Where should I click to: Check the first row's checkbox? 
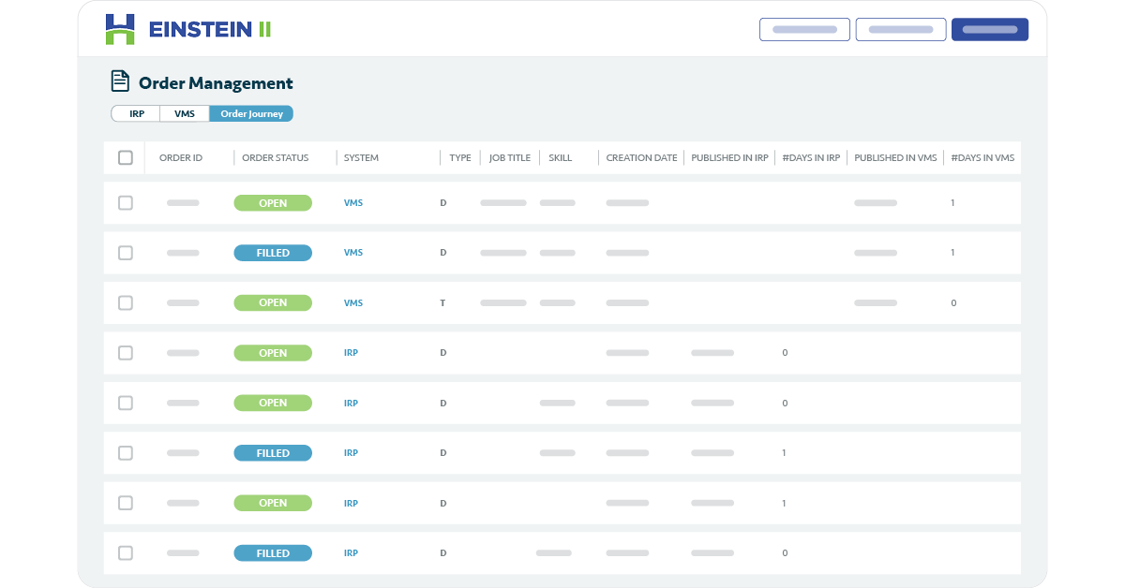pos(126,203)
